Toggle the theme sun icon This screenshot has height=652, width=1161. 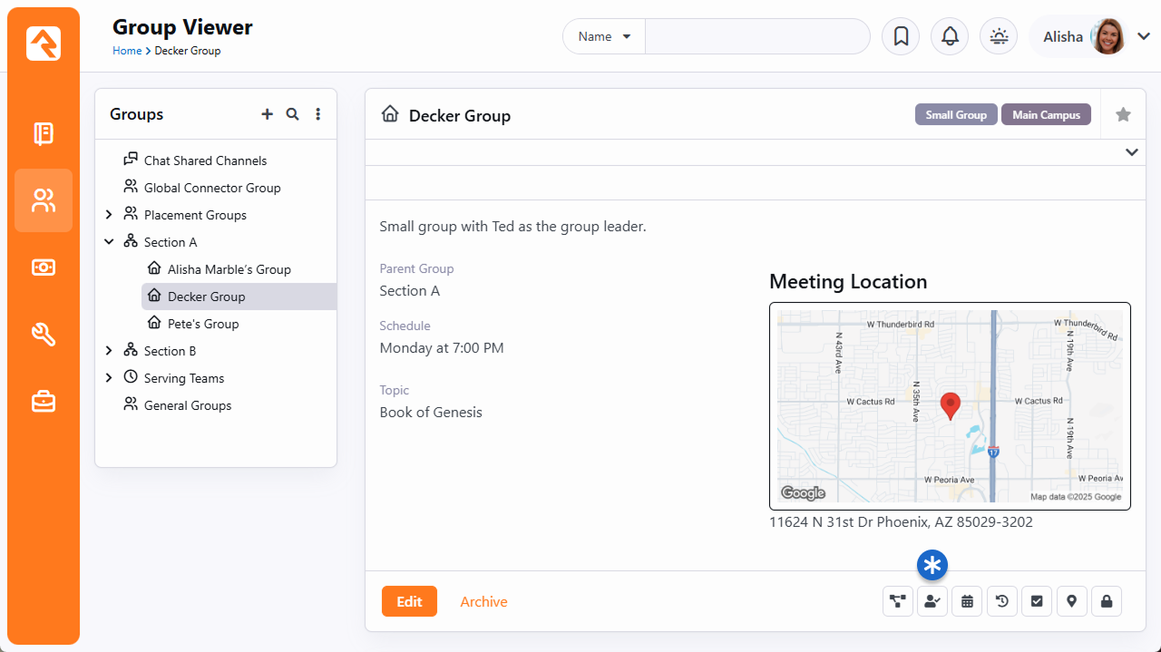coord(999,37)
